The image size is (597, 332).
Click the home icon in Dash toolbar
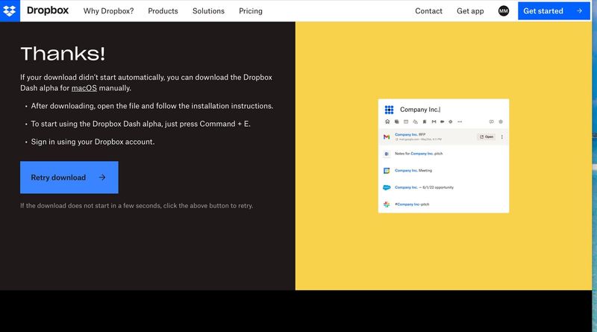[x=387, y=122]
